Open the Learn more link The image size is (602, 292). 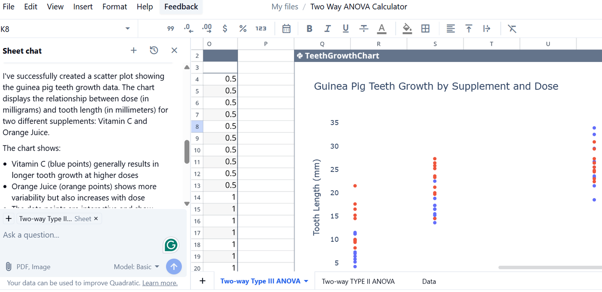[160, 283]
